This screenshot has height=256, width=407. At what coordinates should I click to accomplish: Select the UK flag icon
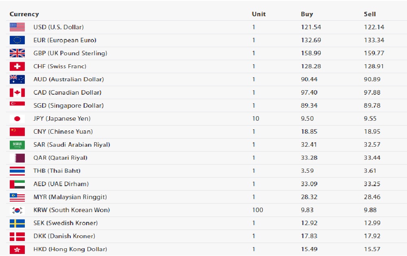[17, 53]
